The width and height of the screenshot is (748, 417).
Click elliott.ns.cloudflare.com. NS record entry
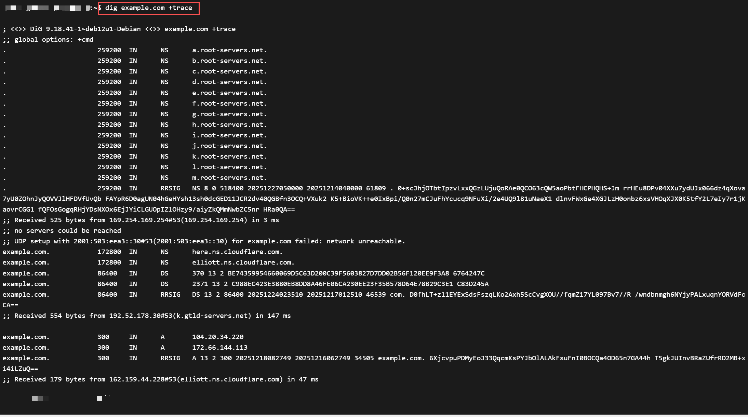pos(243,263)
